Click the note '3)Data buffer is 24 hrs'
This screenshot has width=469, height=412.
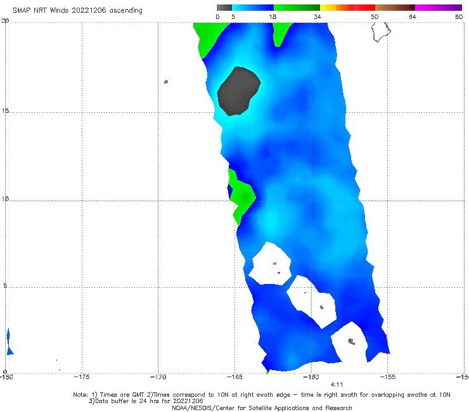point(146,401)
